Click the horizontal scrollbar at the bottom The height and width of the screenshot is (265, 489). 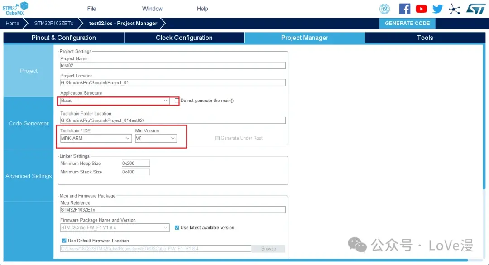click(235, 260)
